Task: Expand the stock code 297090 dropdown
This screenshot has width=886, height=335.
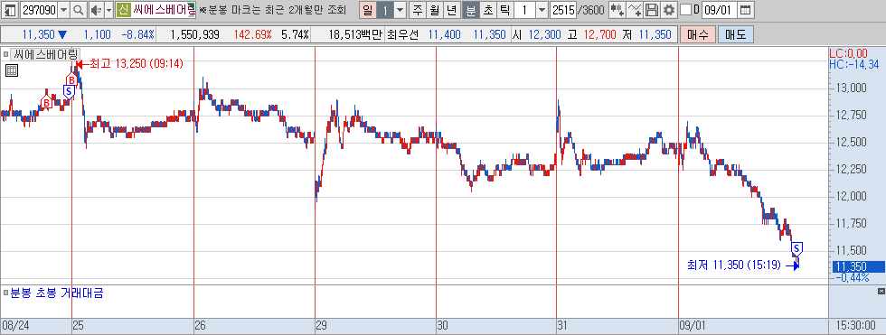Action: (63, 10)
